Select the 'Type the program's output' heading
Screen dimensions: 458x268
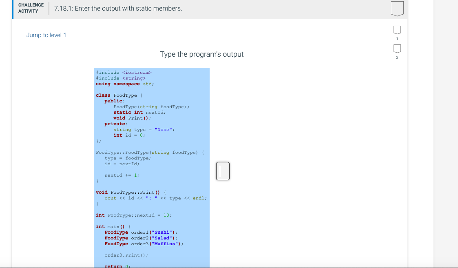(202, 54)
